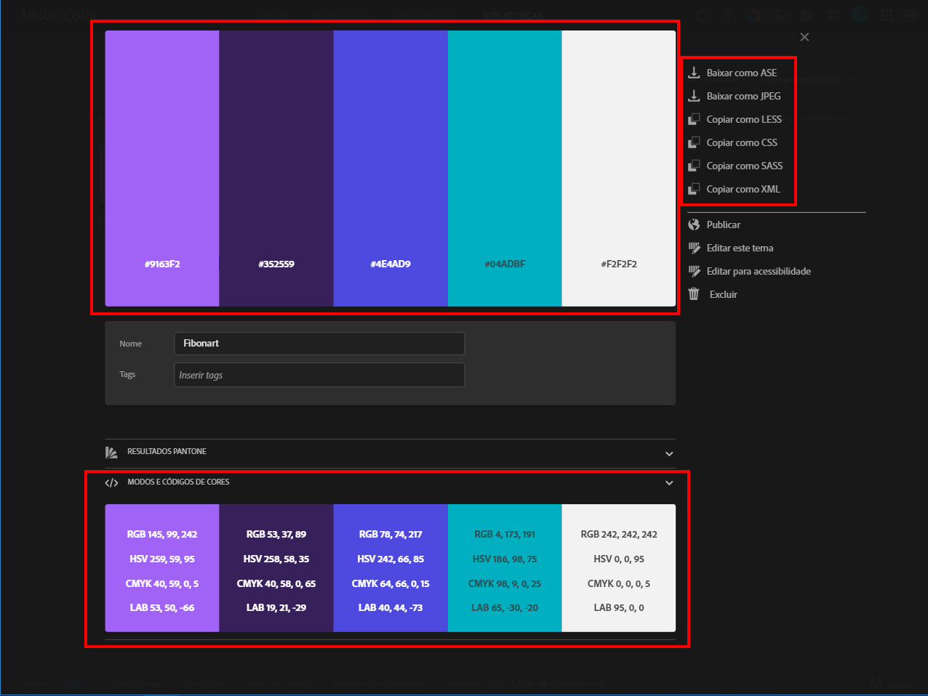Click the globe icon to Publicar theme
This screenshot has width=928, height=696.
pos(694,224)
